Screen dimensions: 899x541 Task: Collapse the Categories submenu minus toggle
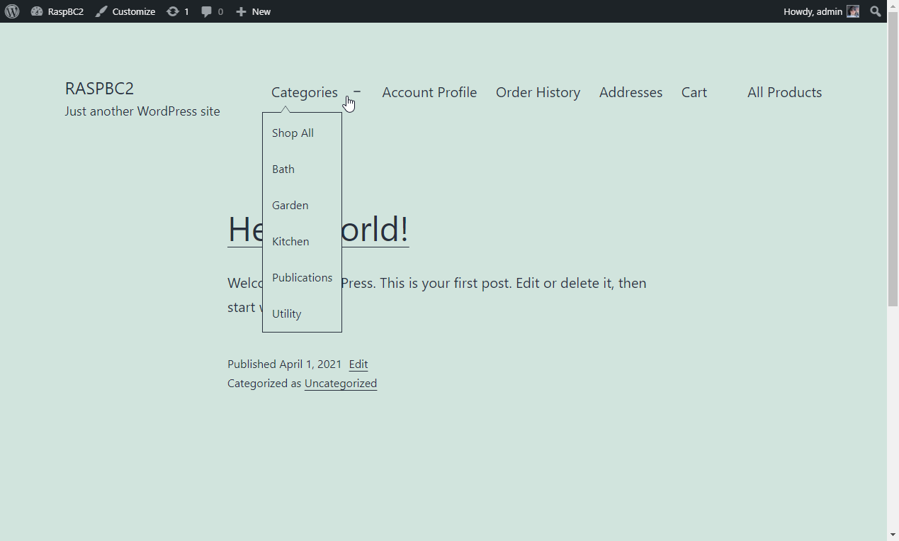point(357,91)
